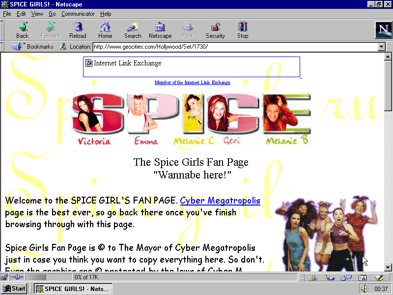Click the vertical scrollbar thumb
The image size is (393, 295).
pos(388,85)
